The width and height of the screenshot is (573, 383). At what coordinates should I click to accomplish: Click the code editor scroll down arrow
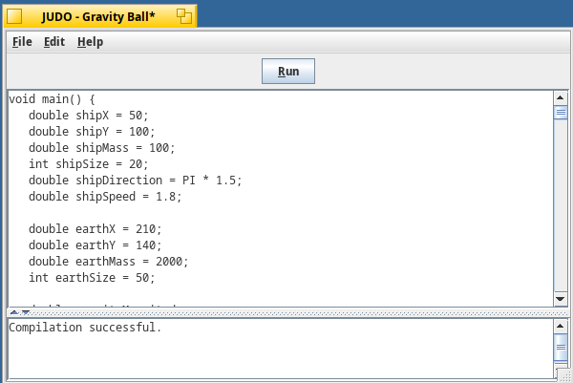(561, 299)
